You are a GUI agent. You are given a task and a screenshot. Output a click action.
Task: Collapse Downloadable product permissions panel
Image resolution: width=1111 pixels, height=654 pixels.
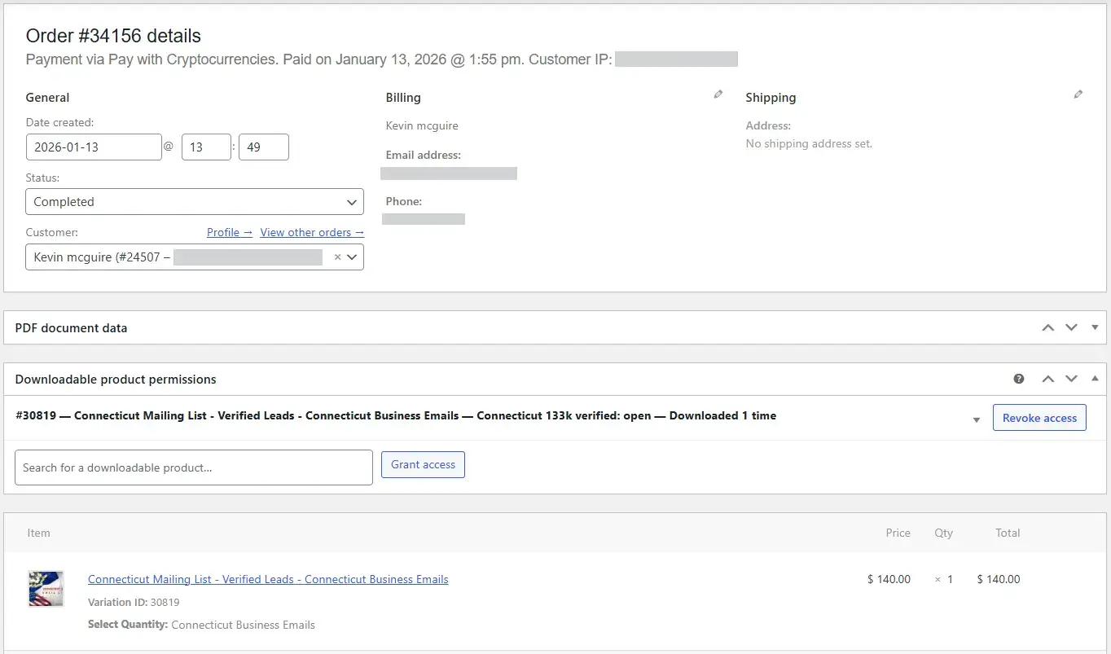[1095, 379]
